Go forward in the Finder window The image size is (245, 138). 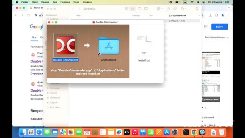pyautogui.click(x=79, y=9)
